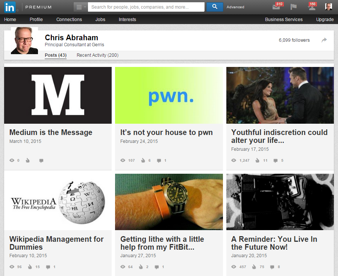338x276 pixels.
Task: Click the Advanced search link
Action: (235, 7)
